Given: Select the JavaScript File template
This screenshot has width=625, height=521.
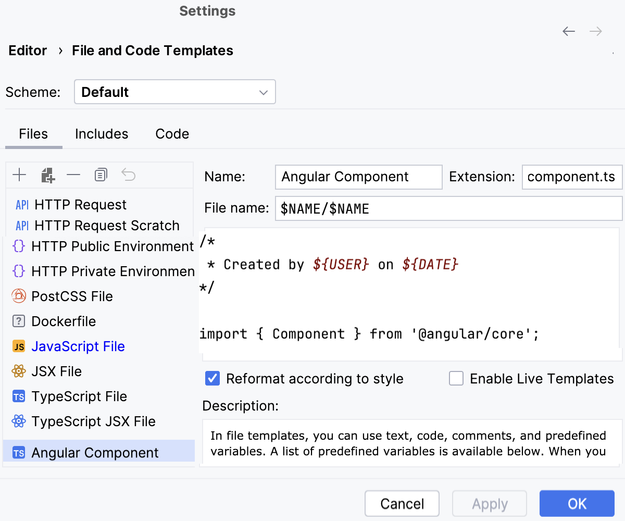Looking at the screenshot, I should [78, 346].
